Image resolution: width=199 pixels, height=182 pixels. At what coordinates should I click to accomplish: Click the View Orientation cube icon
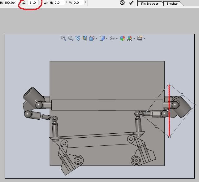pyautogui.click(x=92, y=38)
